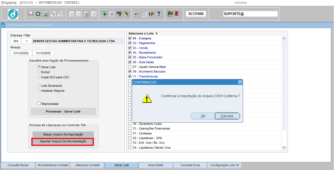The height and width of the screenshot is (170, 334).
Task: Choose Copia SCO para COC option
Action: tap(39, 77)
